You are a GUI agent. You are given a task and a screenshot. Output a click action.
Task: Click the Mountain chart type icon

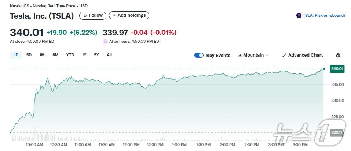coord(240,56)
